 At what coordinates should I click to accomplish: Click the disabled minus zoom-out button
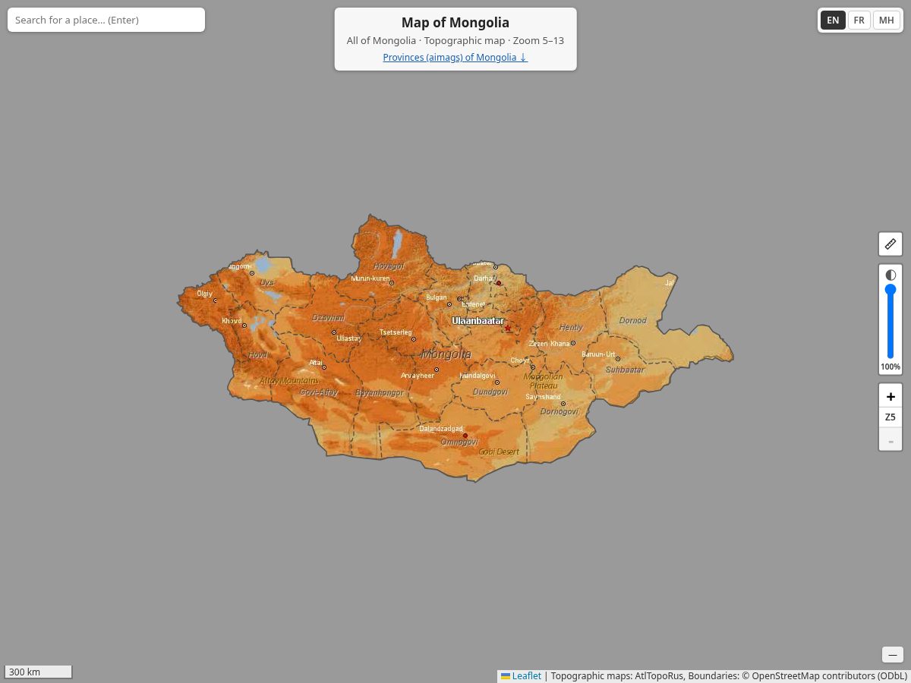891,440
